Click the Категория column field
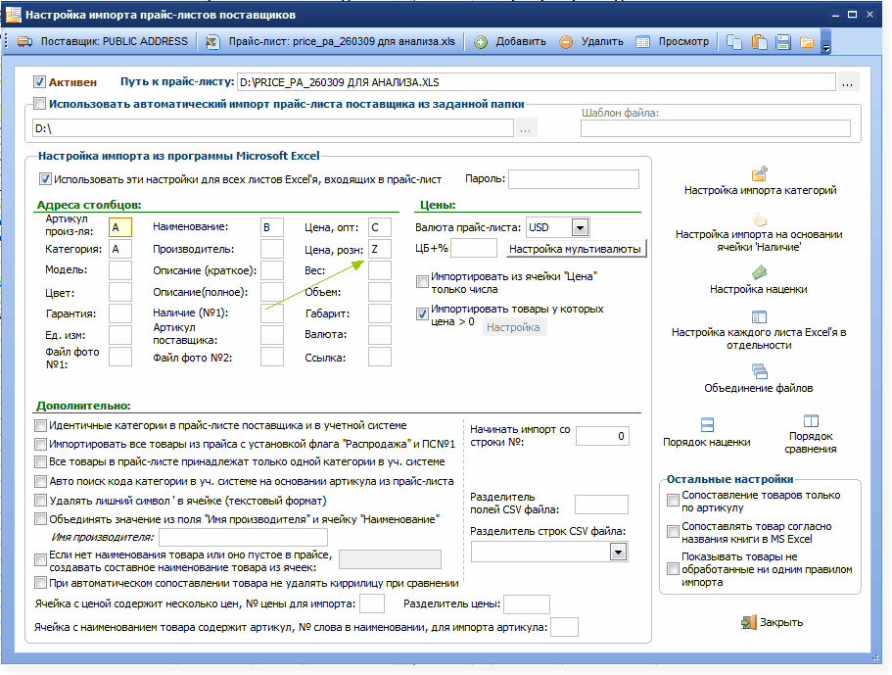Screen dimensions: 892x675 [120, 249]
